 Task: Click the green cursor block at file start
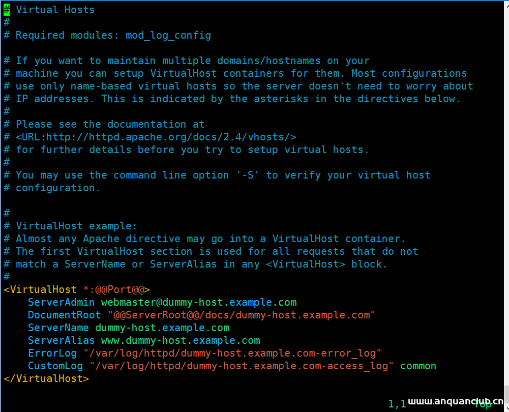pos(7,10)
